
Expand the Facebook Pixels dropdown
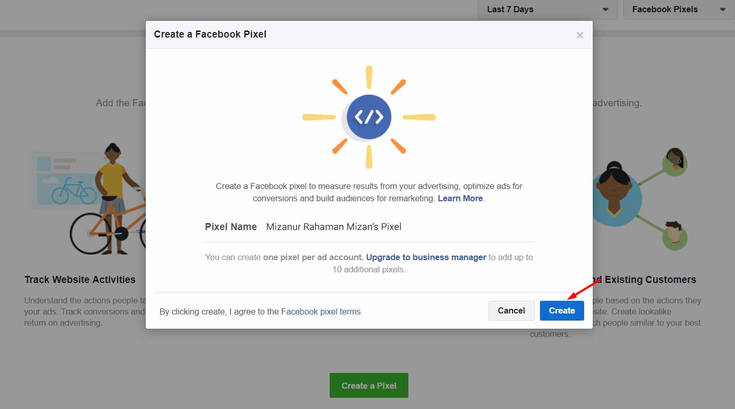(x=679, y=9)
